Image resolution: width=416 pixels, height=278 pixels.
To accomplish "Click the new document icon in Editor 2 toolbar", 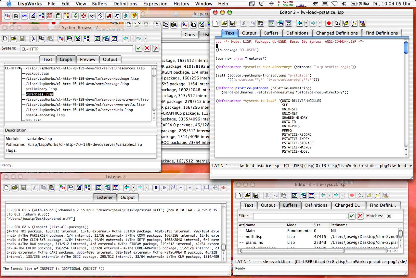I will [x=216, y=23].
